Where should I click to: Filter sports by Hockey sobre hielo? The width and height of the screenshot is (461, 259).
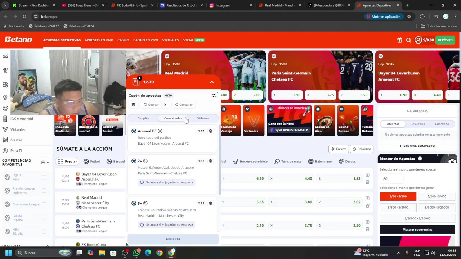pos(250,162)
